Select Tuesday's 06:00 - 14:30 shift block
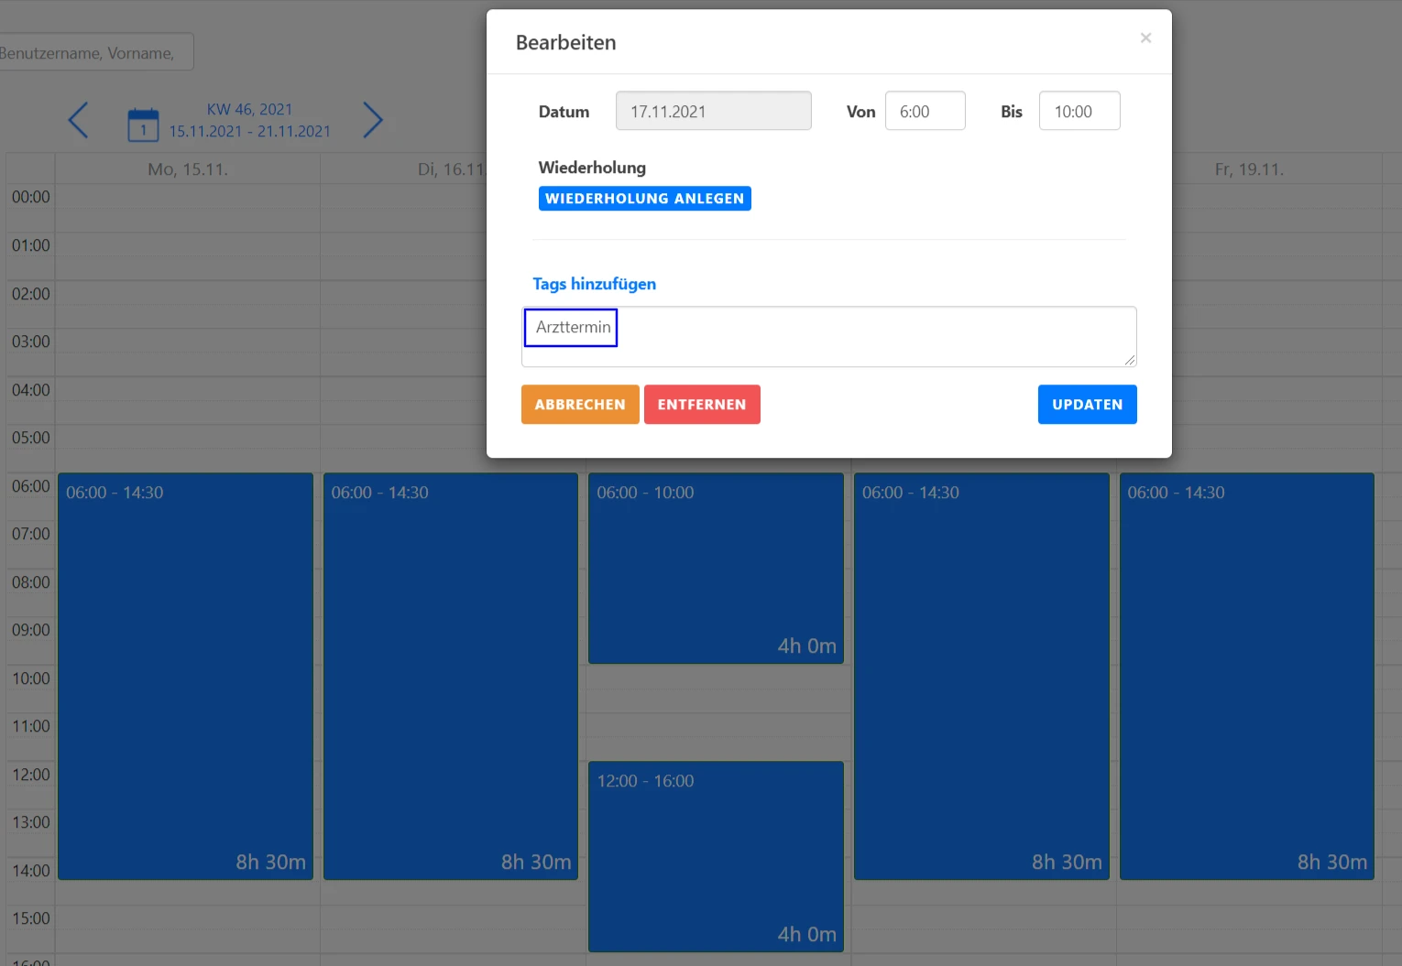 coord(450,676)
